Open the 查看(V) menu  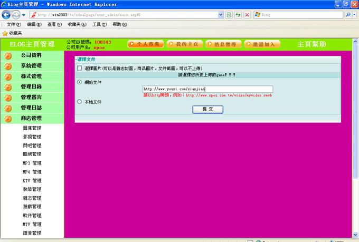(x=54, y=24)
